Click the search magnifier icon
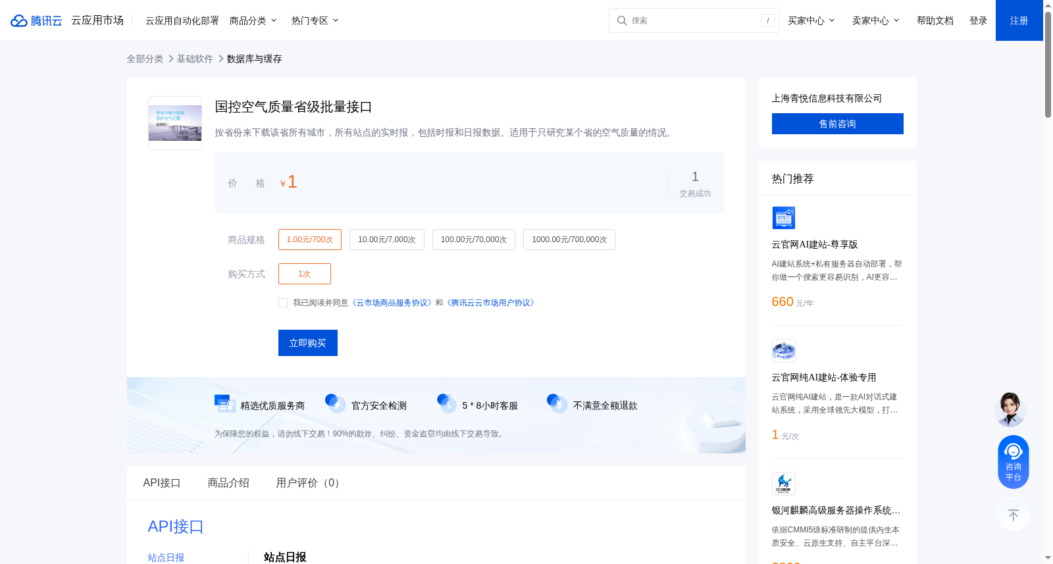 [x=621, y=20]
